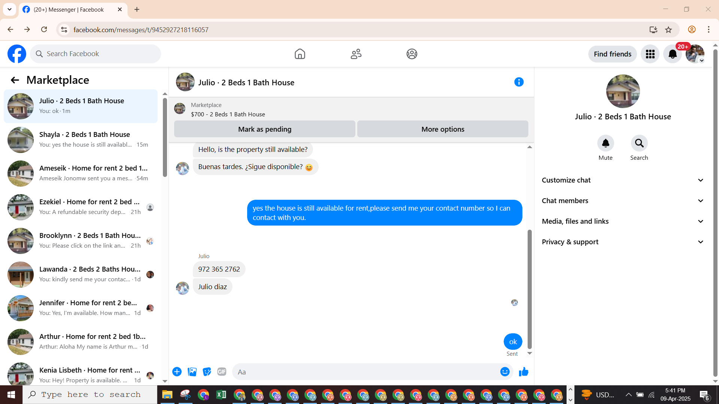
Task: Choose a sticker
Action: [x=207, y=372]
